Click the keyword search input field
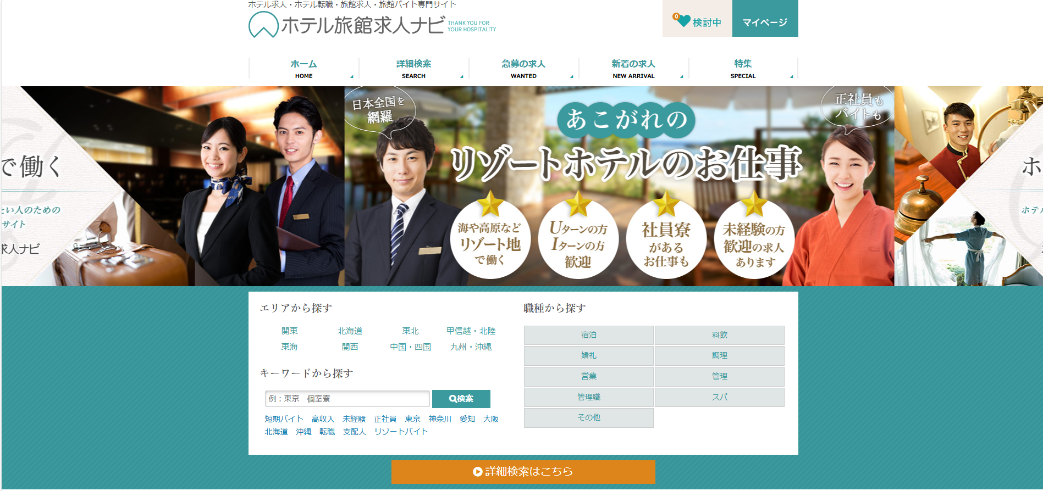 click(x=347, y=399)
